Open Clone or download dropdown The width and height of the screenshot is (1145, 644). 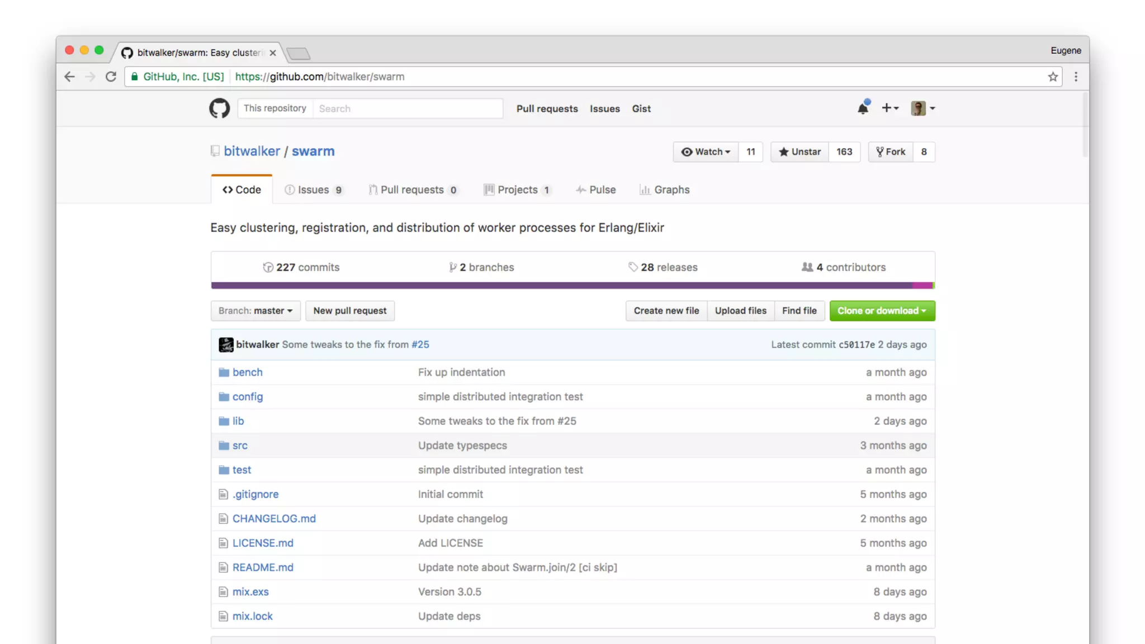coord(882,311)
